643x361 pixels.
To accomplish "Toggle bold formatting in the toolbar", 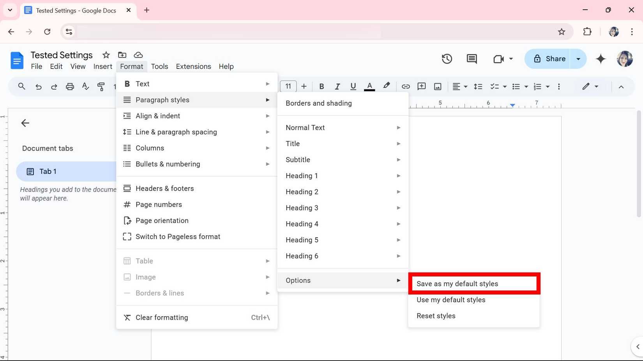I will 321,86.
